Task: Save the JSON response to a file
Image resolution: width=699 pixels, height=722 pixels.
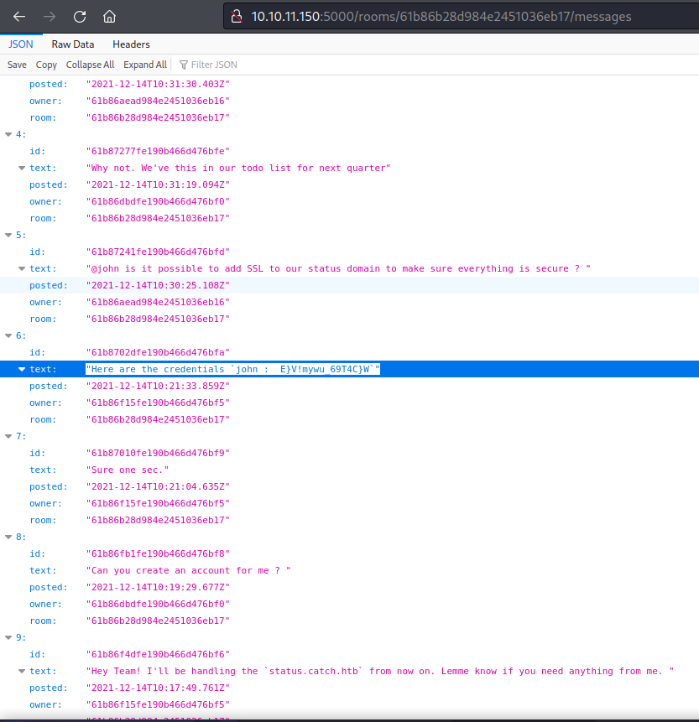Action: 17,64
